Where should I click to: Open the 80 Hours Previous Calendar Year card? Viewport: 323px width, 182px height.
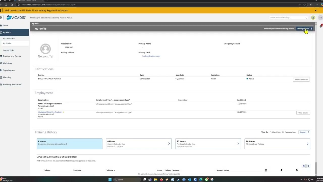pyautogui.click(x=208, y=144)
